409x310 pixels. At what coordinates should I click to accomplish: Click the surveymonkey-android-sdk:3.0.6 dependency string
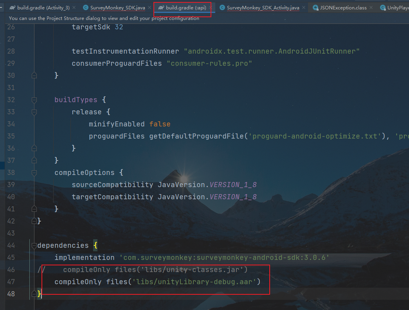(224, 258)
